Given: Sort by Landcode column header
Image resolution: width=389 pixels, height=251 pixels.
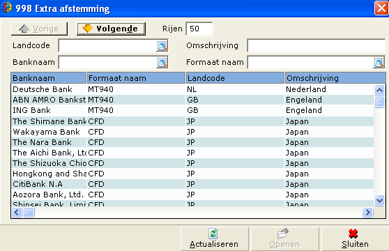Looking at the screenshot, I should coord(235,78).
